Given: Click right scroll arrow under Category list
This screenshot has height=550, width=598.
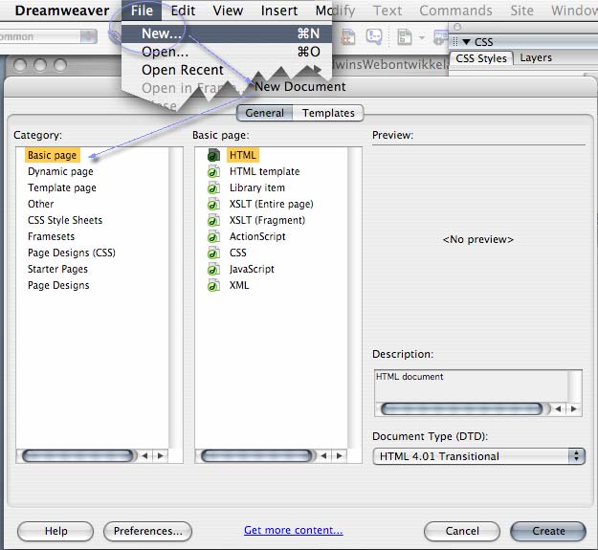Looking at the screenshot, I should [161, 455].
